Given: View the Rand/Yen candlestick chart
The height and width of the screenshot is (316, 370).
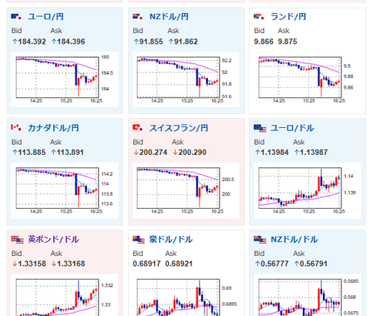Looking at the screenshot, I should [308, 79].
